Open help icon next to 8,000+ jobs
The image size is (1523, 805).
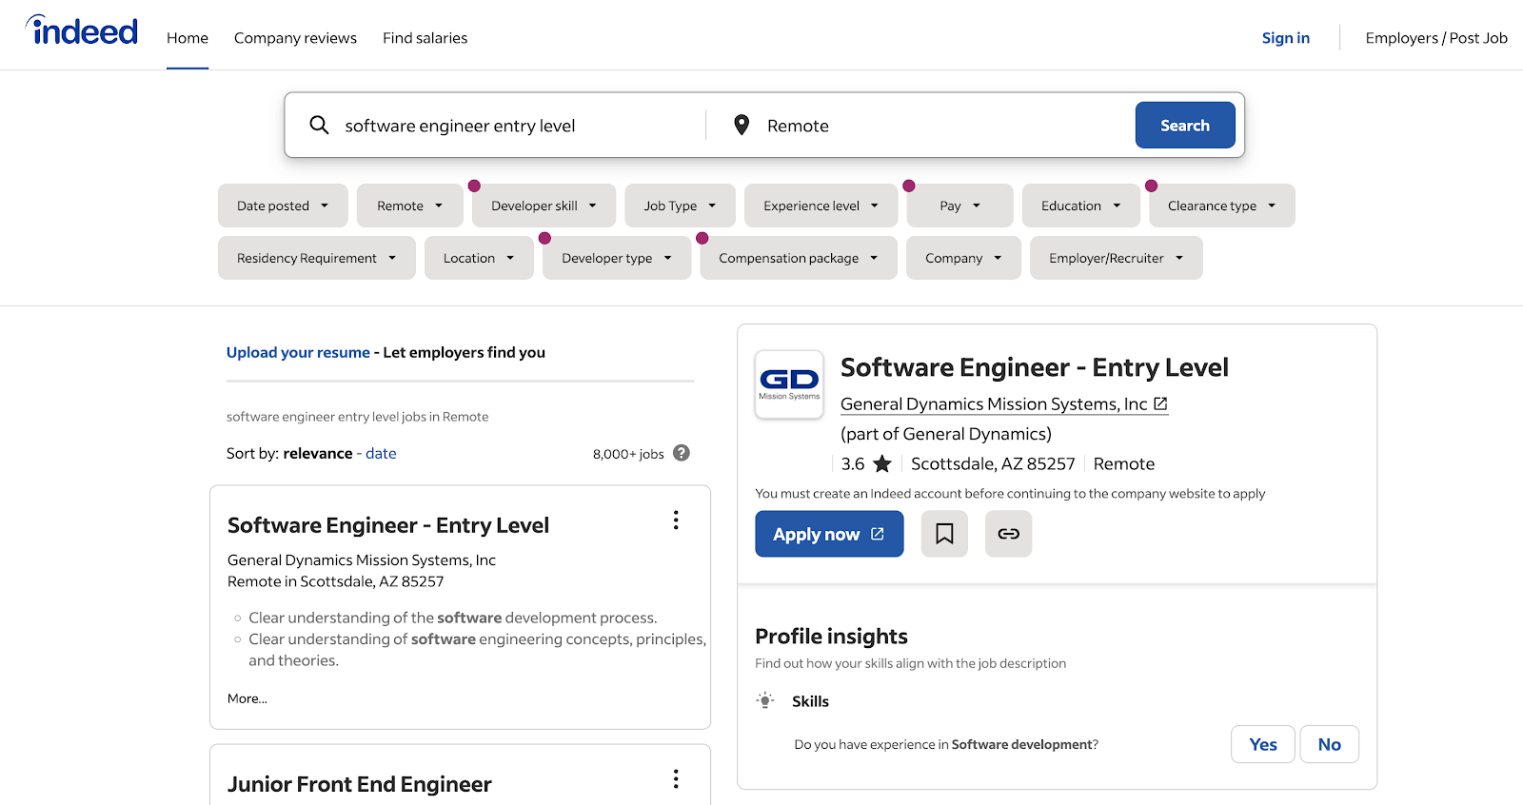click(682, 453)
